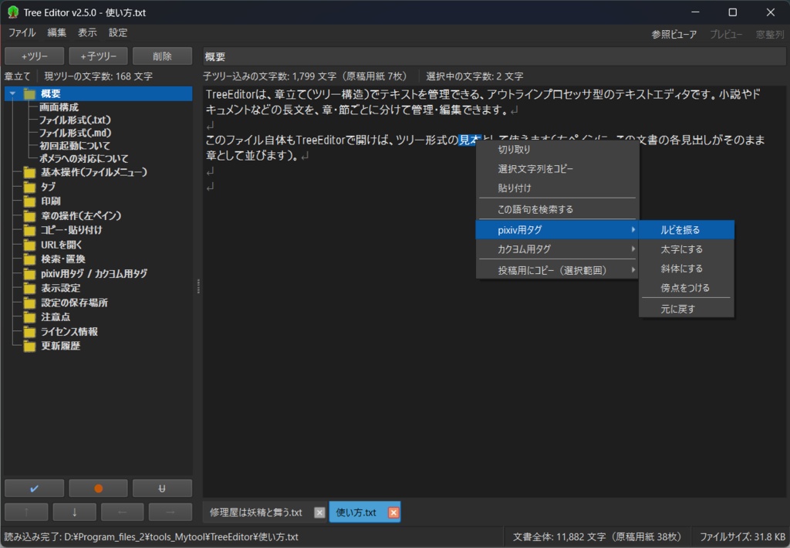The image size is (790, 548).
Task: Choose 選択文字列をコピー in context menu
Action: [557, 169]
